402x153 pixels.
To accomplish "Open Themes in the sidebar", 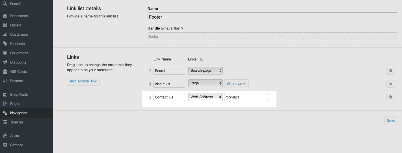I will point(16,122).
